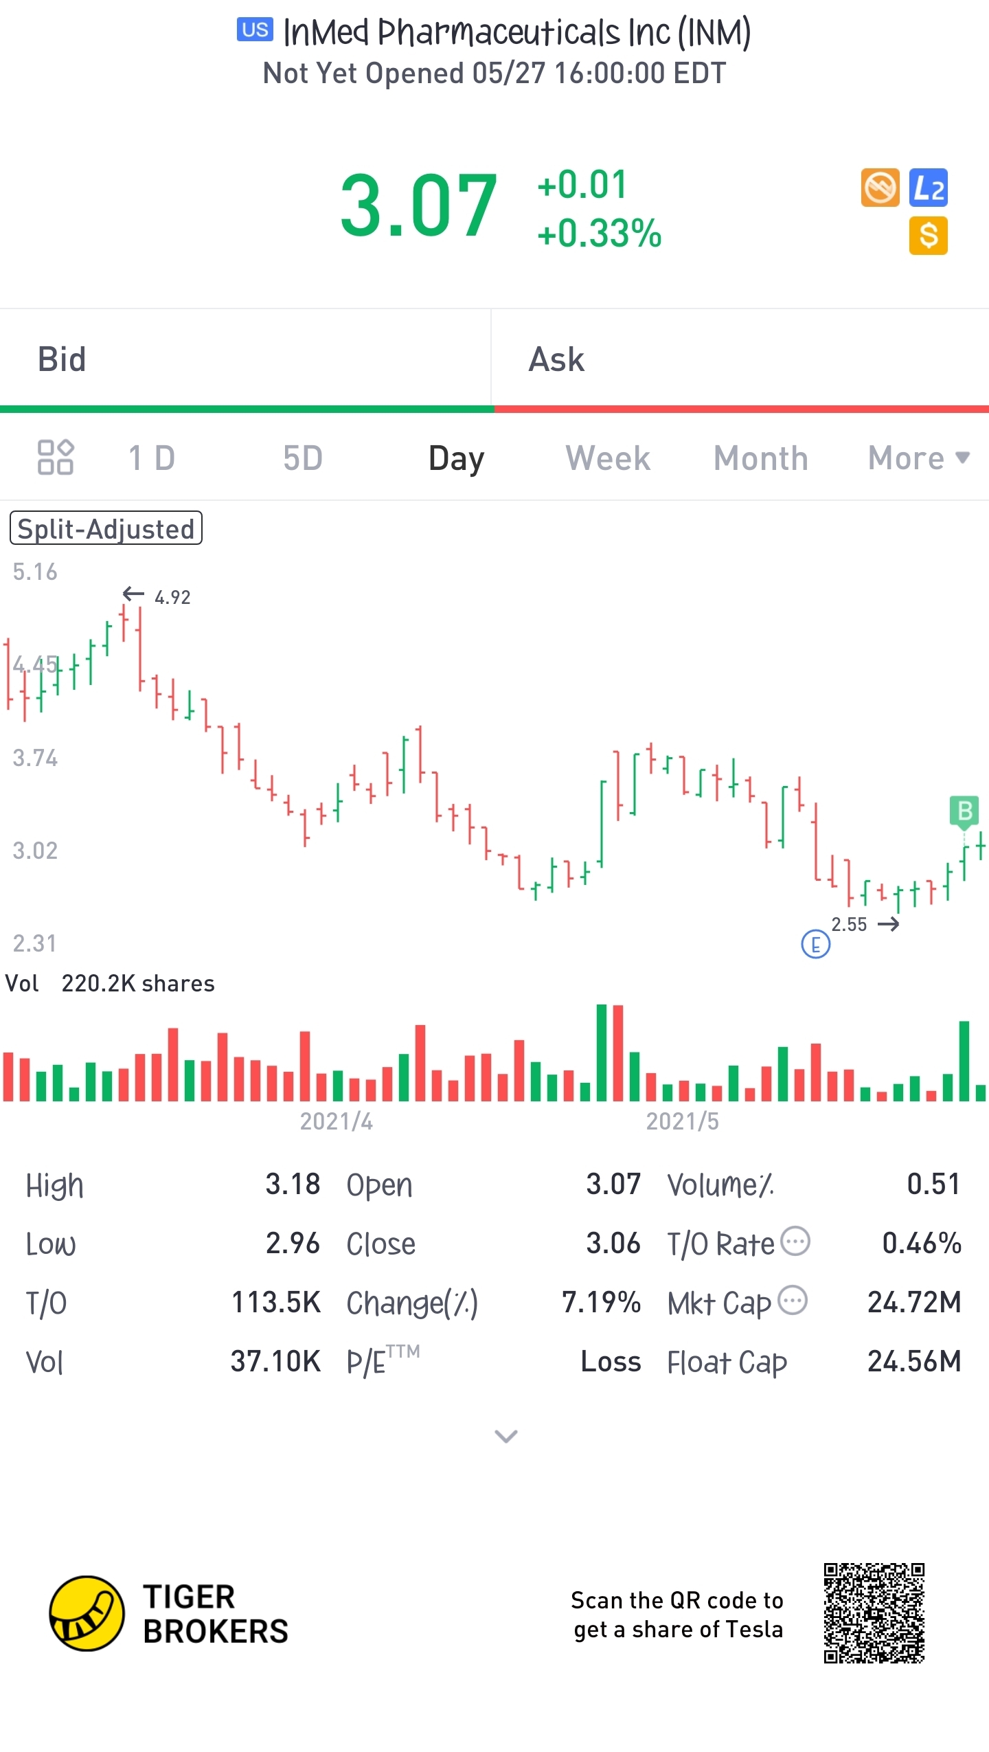The image size is (989, 1752).
Task: Tap the blue E earnings marker
Action: [x=815, y=944]
